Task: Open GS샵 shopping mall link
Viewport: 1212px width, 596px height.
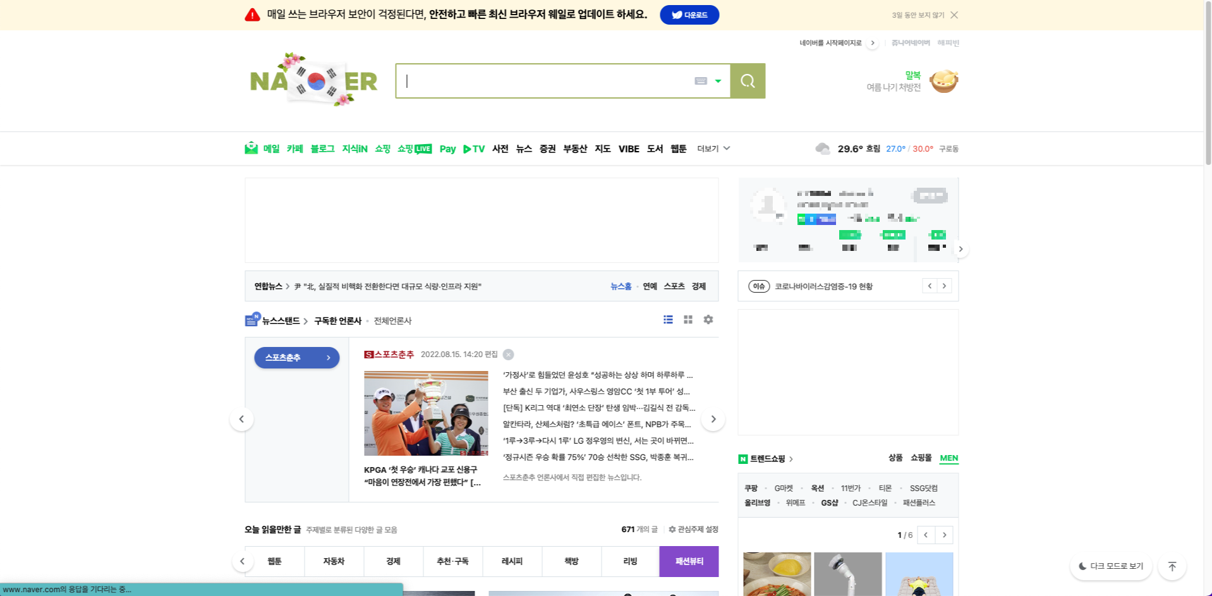Action: click(829, 503)
